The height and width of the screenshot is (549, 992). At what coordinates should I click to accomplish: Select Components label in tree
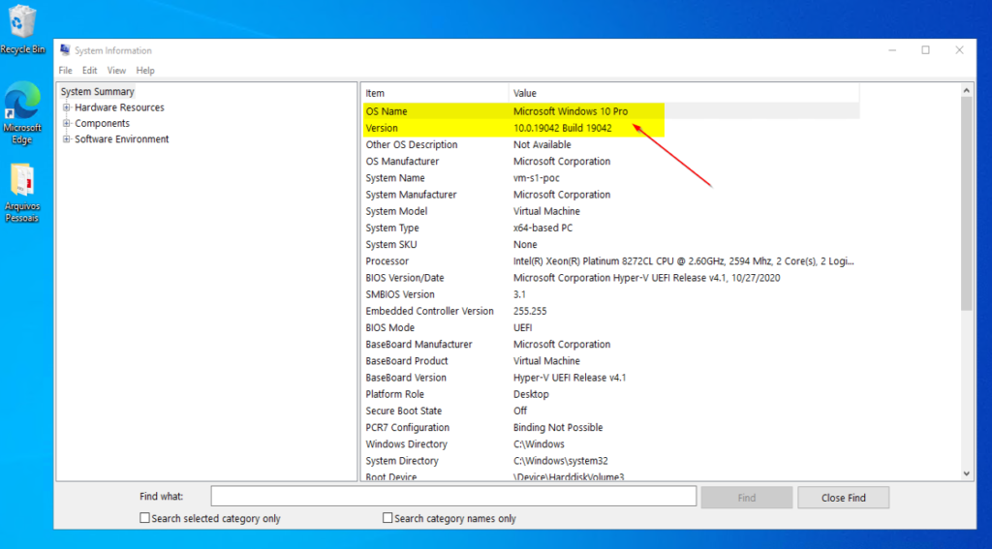tap(102, 123)
